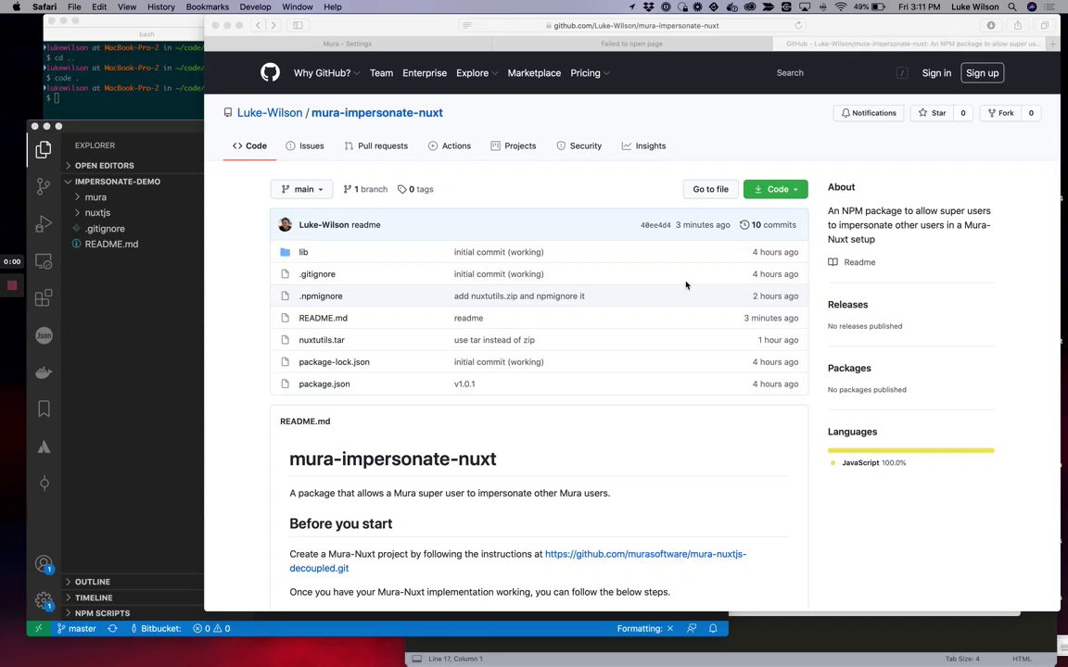Expand the Why GitHub? menu
1068x667 pixels.
[326, 73]
